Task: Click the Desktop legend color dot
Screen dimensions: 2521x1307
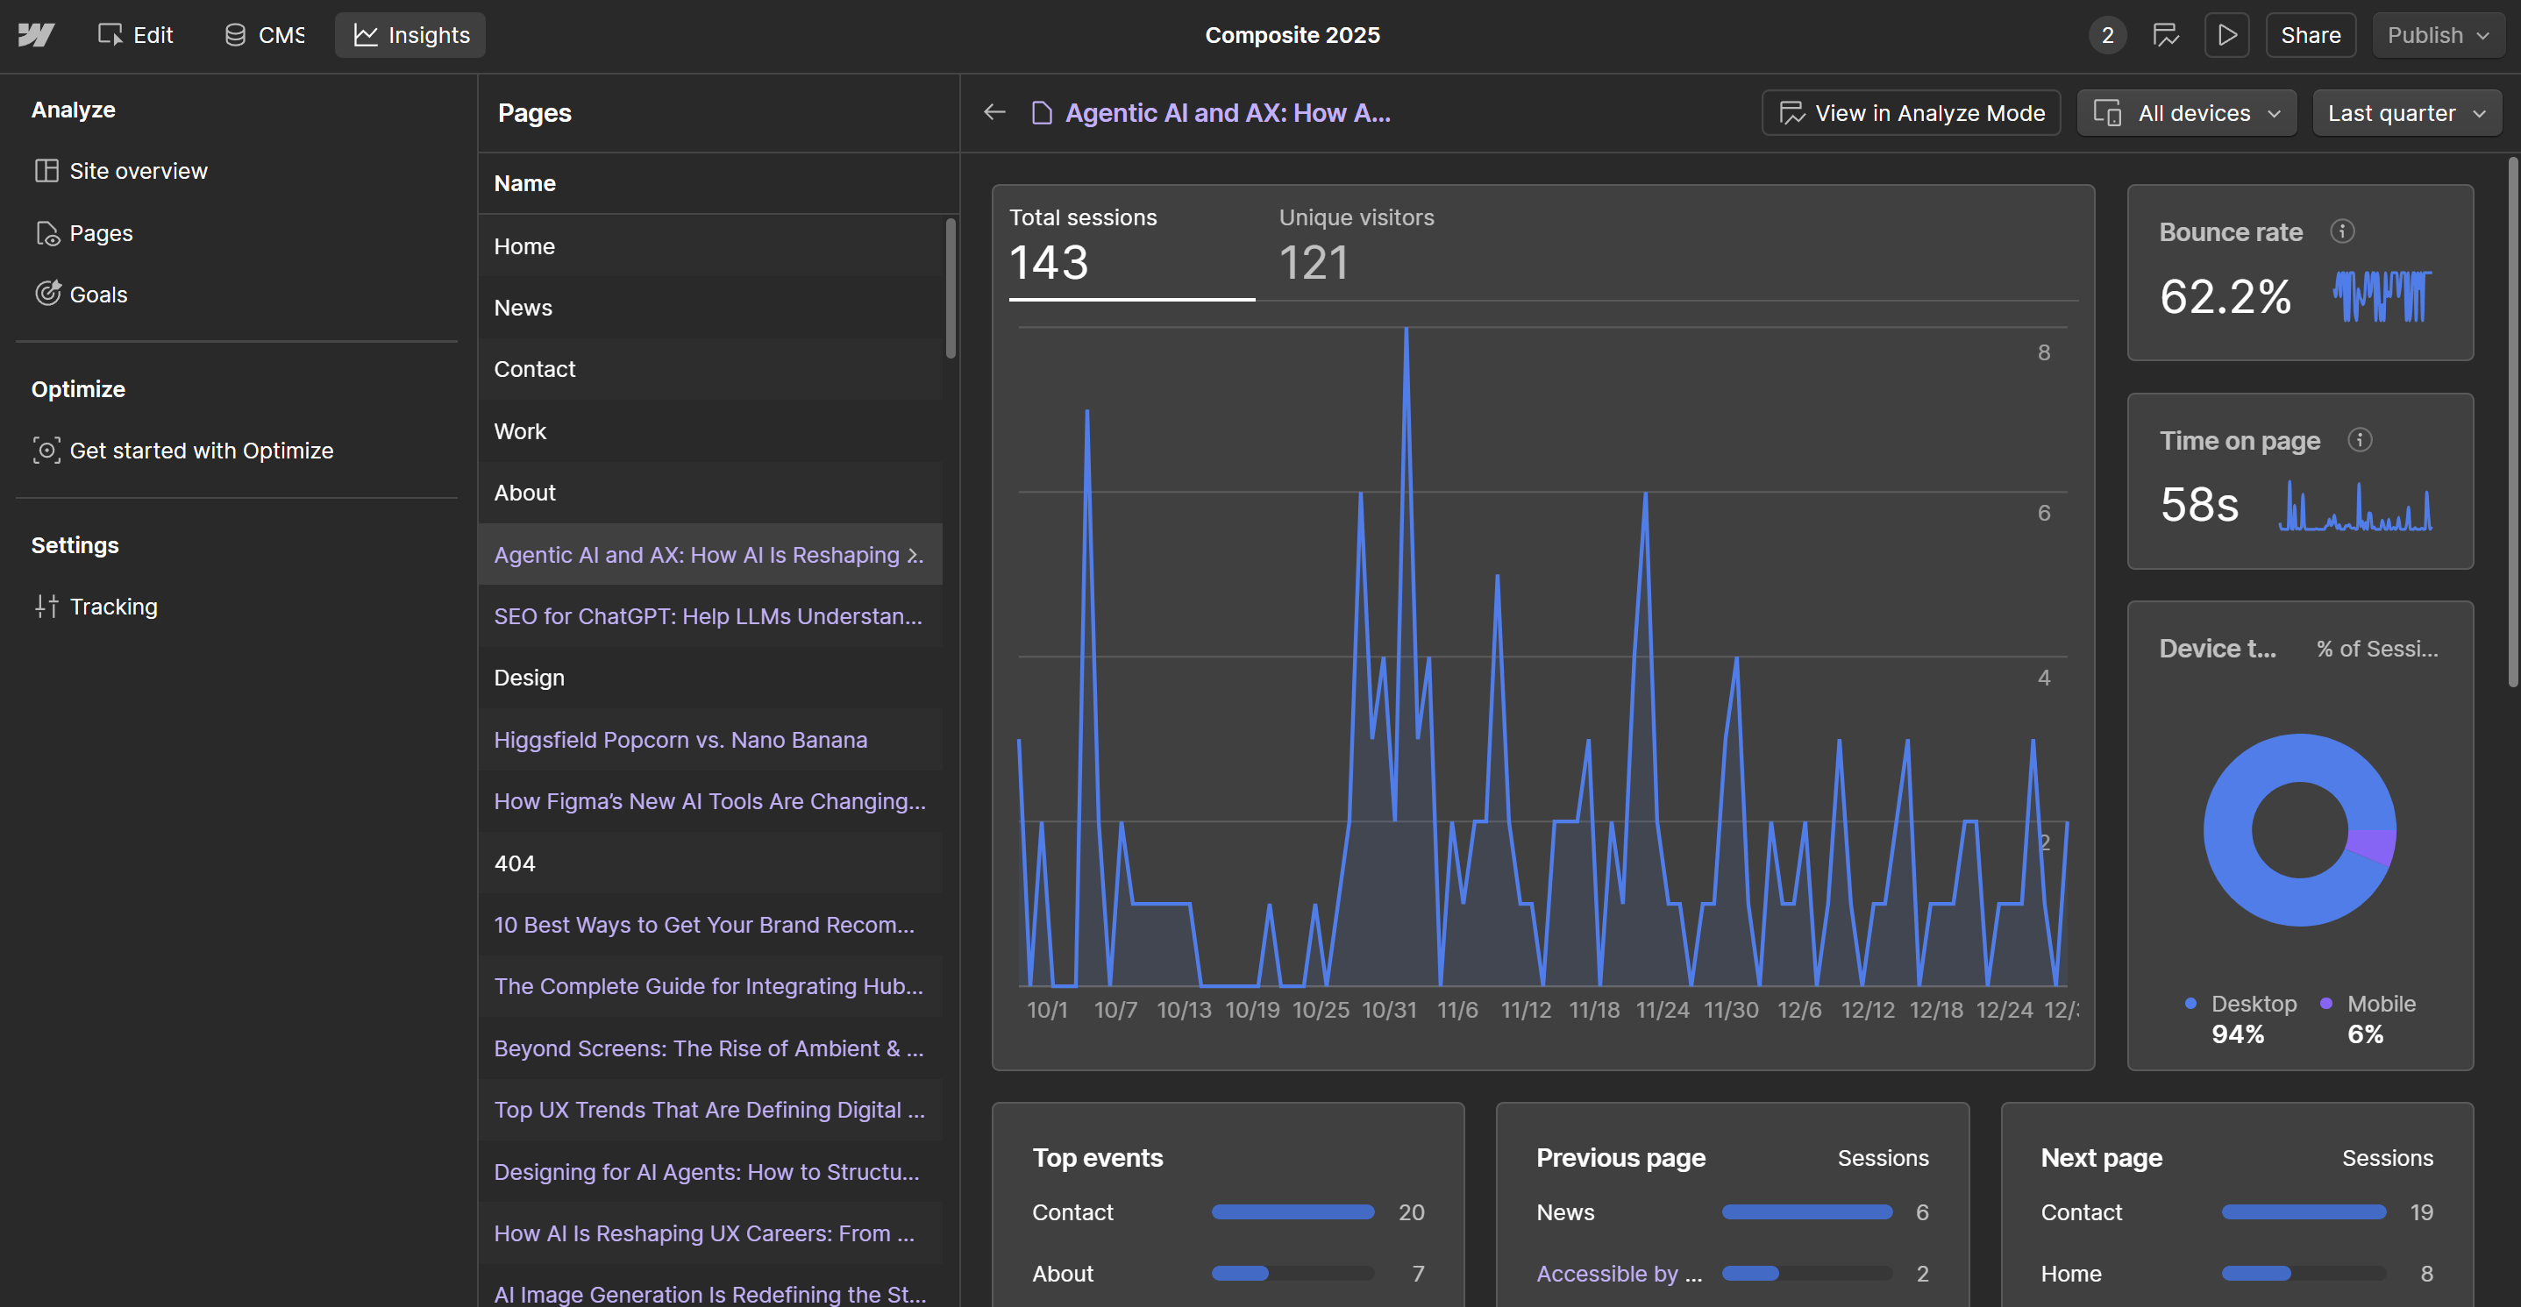Action: pyautogui.click(x=2190, y=1004)
